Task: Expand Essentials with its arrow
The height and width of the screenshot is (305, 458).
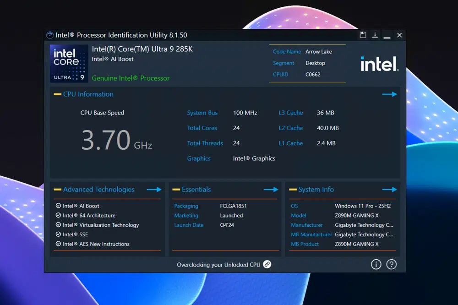Action: click(271, 189)
